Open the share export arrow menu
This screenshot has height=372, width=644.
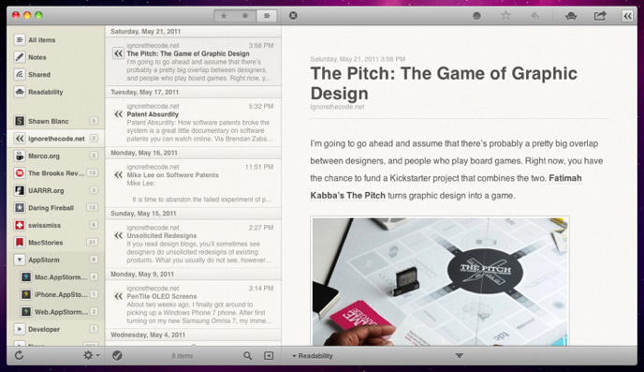[x=600, y=16]
